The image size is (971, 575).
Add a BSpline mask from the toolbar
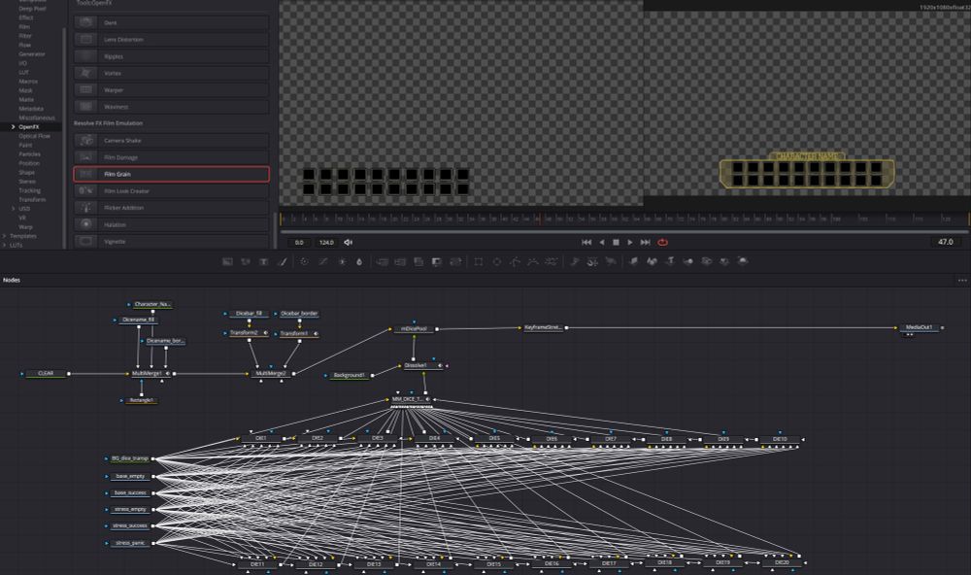tap(532, 261)
